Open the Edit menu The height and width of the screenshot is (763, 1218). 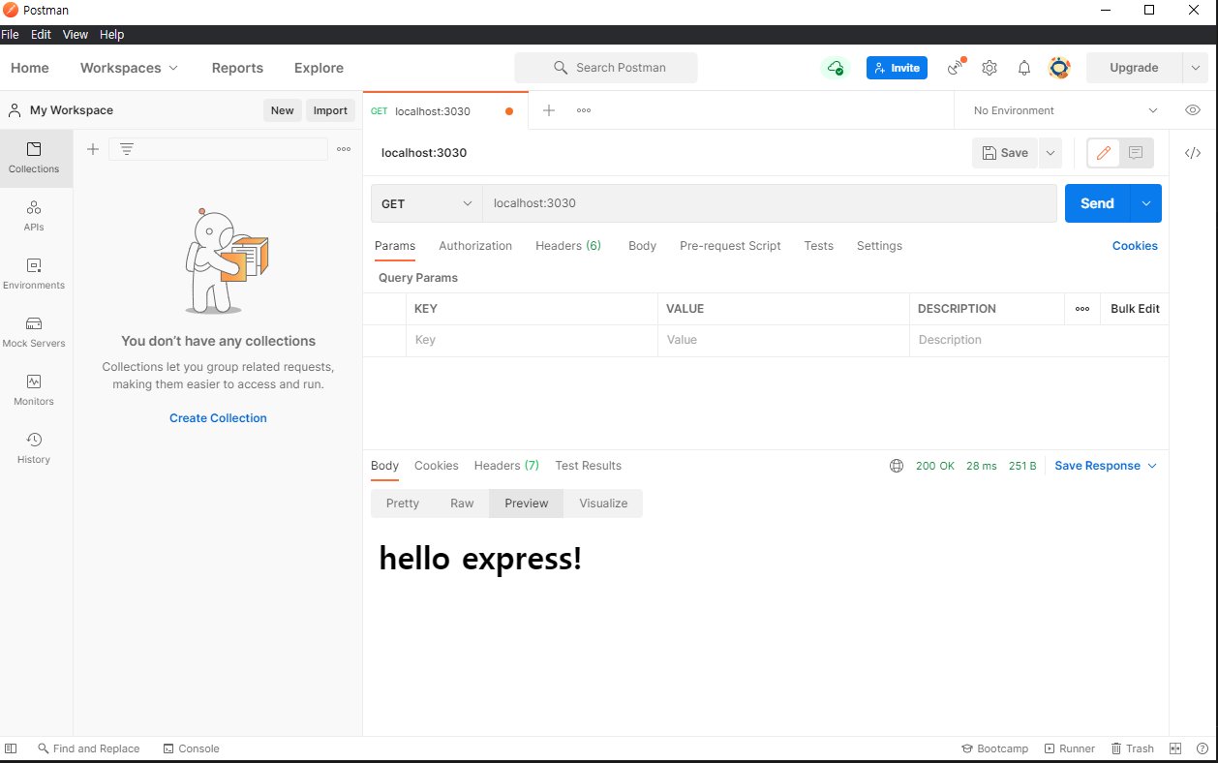coord(41,34)
